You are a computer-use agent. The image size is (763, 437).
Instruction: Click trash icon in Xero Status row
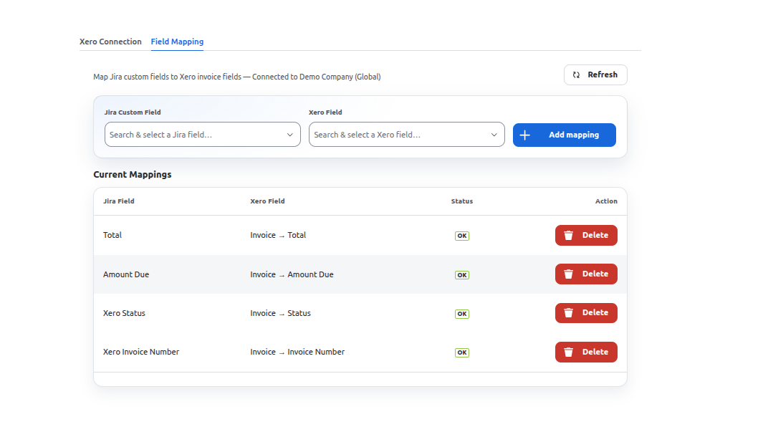tap(568, 313)
